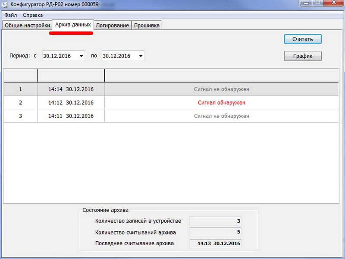Select the Архив данных tab
The width and height of the screenshot is (345, 259).
click(73, 25)
